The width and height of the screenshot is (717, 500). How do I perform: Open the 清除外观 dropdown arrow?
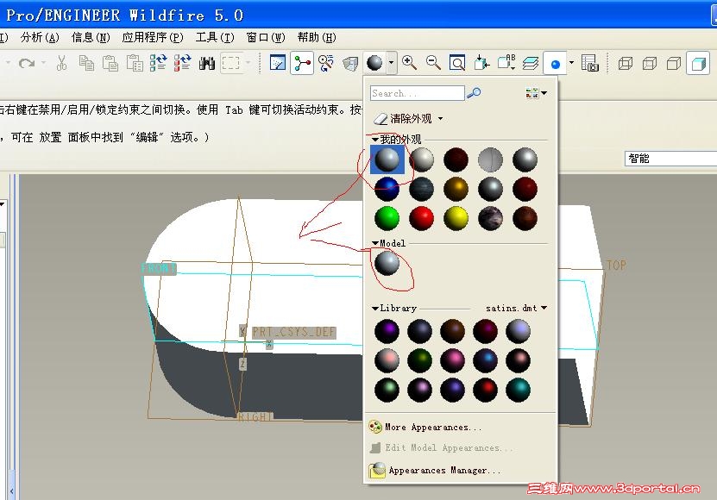(440, 118)
